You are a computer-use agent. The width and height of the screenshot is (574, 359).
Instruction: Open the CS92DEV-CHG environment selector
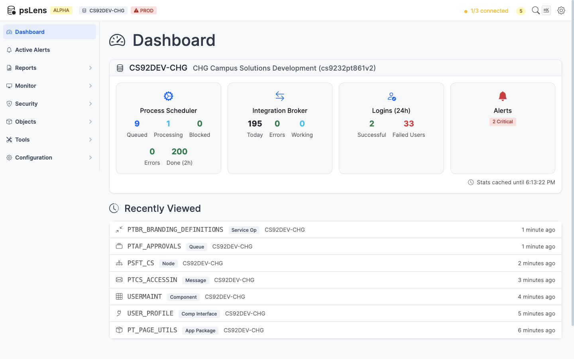coord(103,10)
